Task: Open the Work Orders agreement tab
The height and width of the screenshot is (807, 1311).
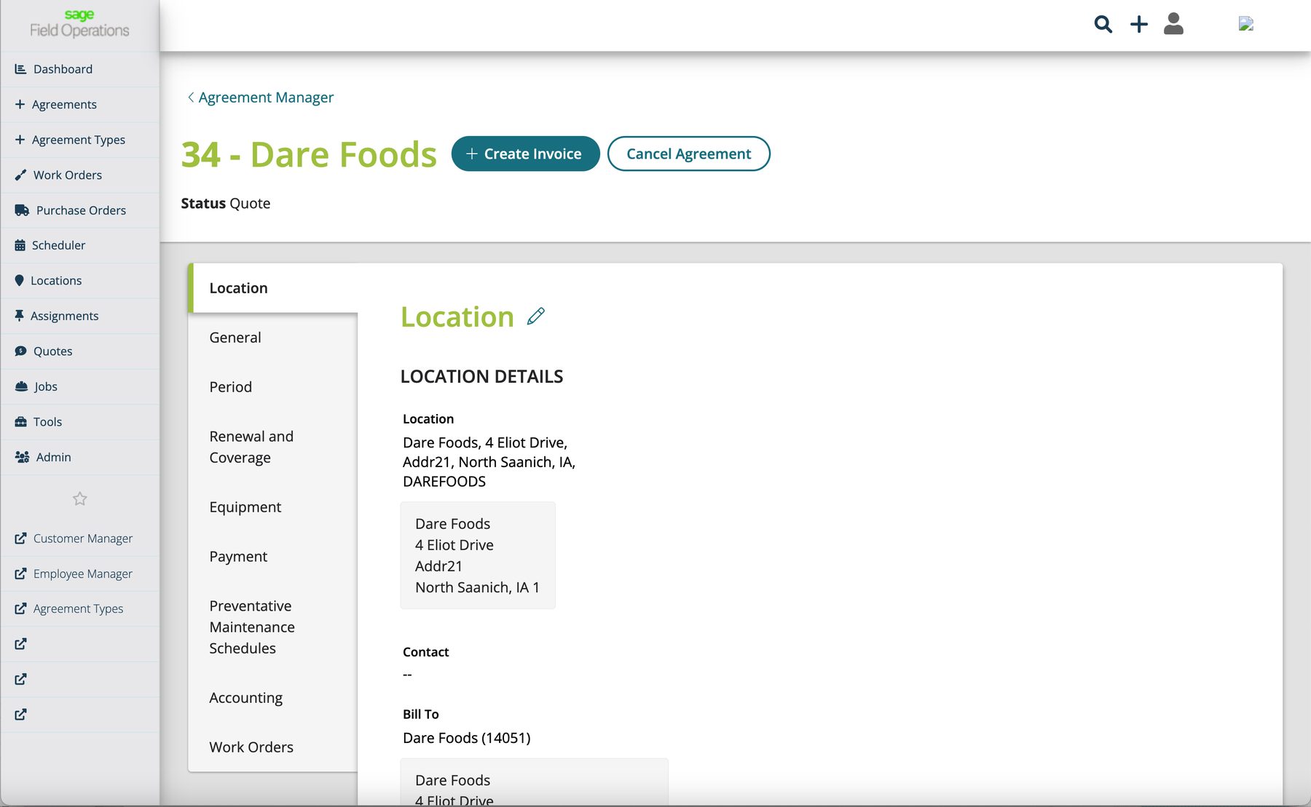Action: click(273, 747)
